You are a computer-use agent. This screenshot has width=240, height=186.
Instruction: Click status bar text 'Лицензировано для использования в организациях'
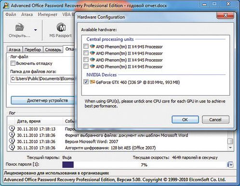pyautogui.click(x=56, y=173)
